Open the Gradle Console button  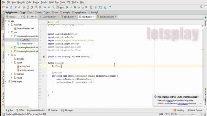coord(195,110)
